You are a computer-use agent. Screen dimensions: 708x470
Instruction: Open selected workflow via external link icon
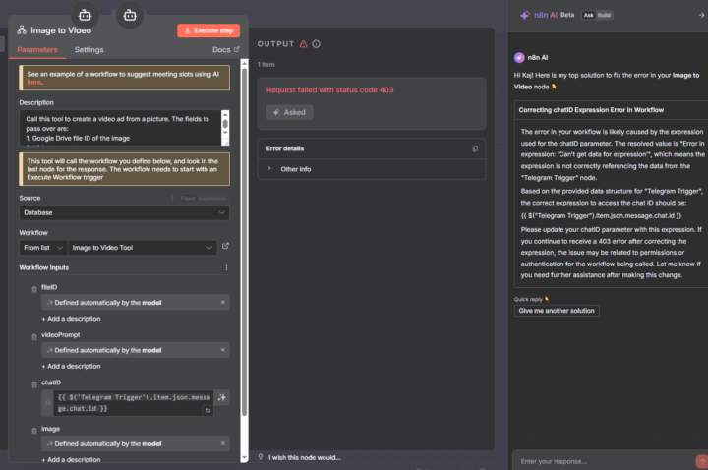tap(225, 247)
